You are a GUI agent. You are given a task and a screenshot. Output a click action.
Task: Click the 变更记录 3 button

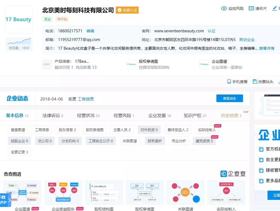(x=20, y=152)
